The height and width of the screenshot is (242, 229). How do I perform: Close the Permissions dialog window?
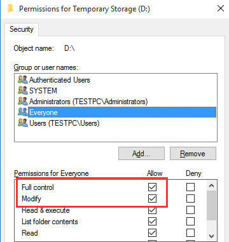pos(221,9)
